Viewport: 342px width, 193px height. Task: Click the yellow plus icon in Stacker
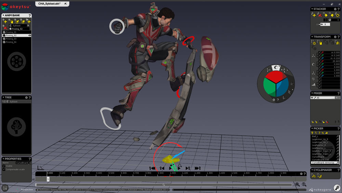pos(314,15)
